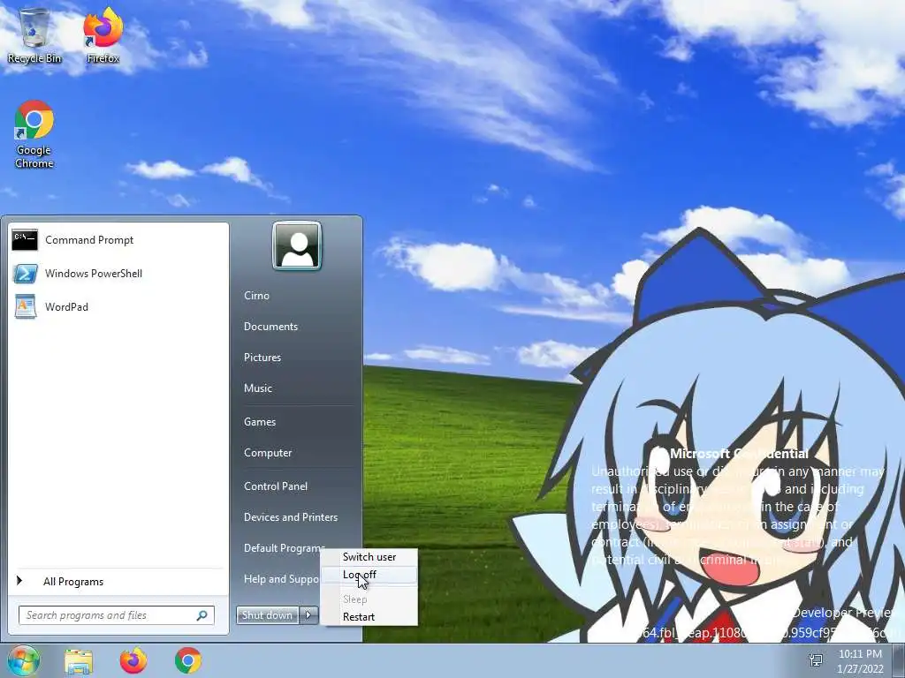Open the Cirno user folder link
The image size is (905, 678).
point(257,295)
